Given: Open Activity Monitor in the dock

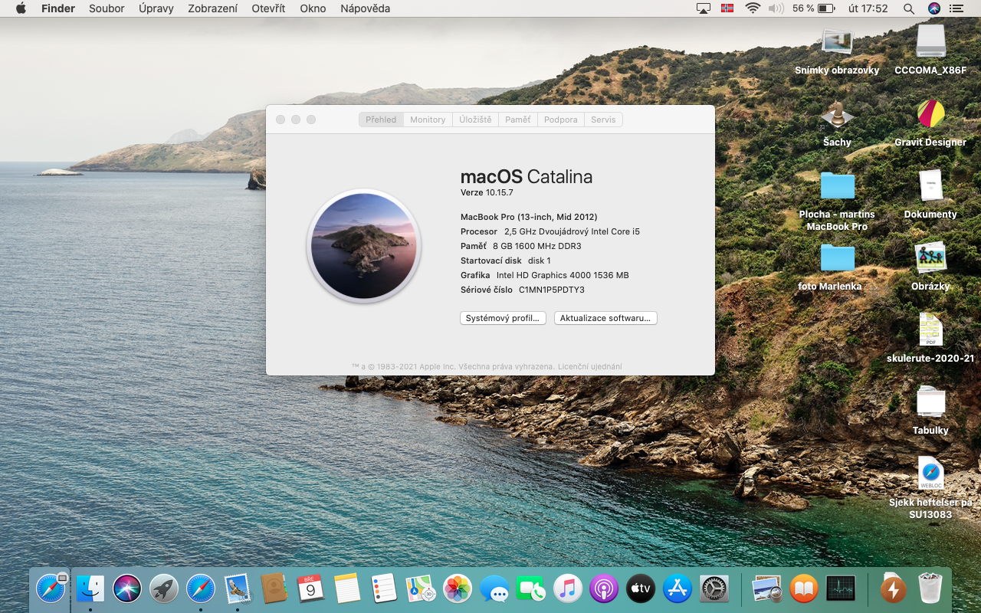Looking at the screenshot, I should (840, 588).
